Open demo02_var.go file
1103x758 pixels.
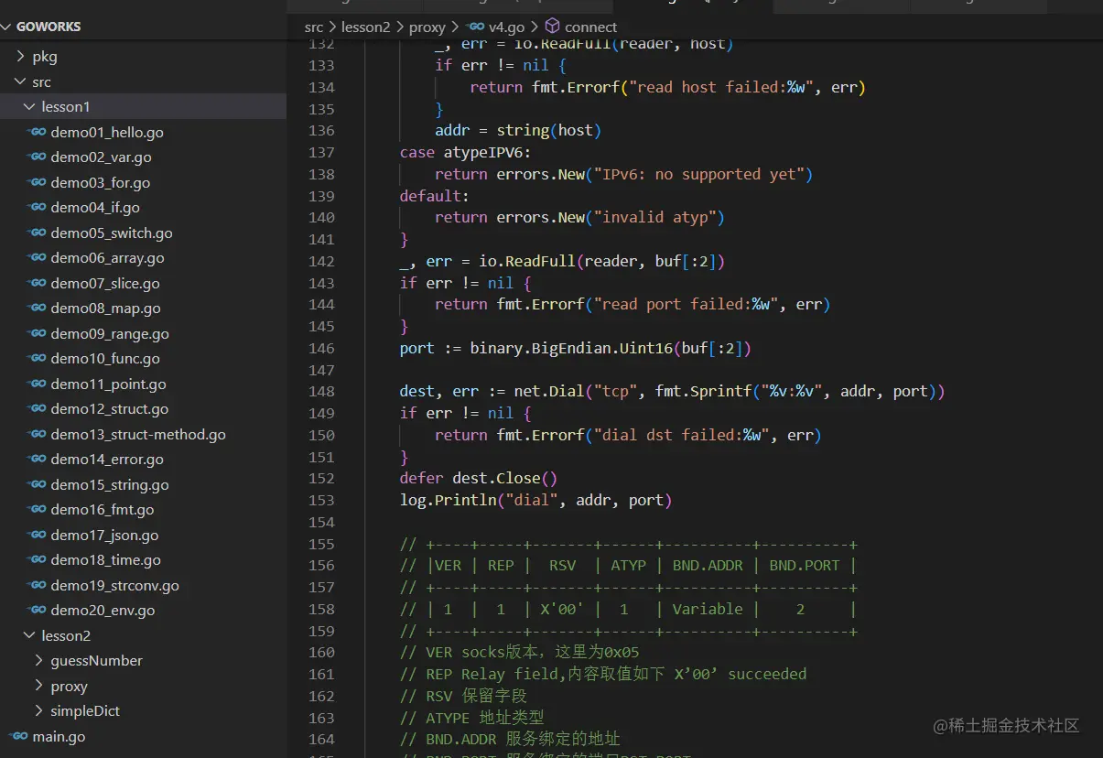point(102,157)
